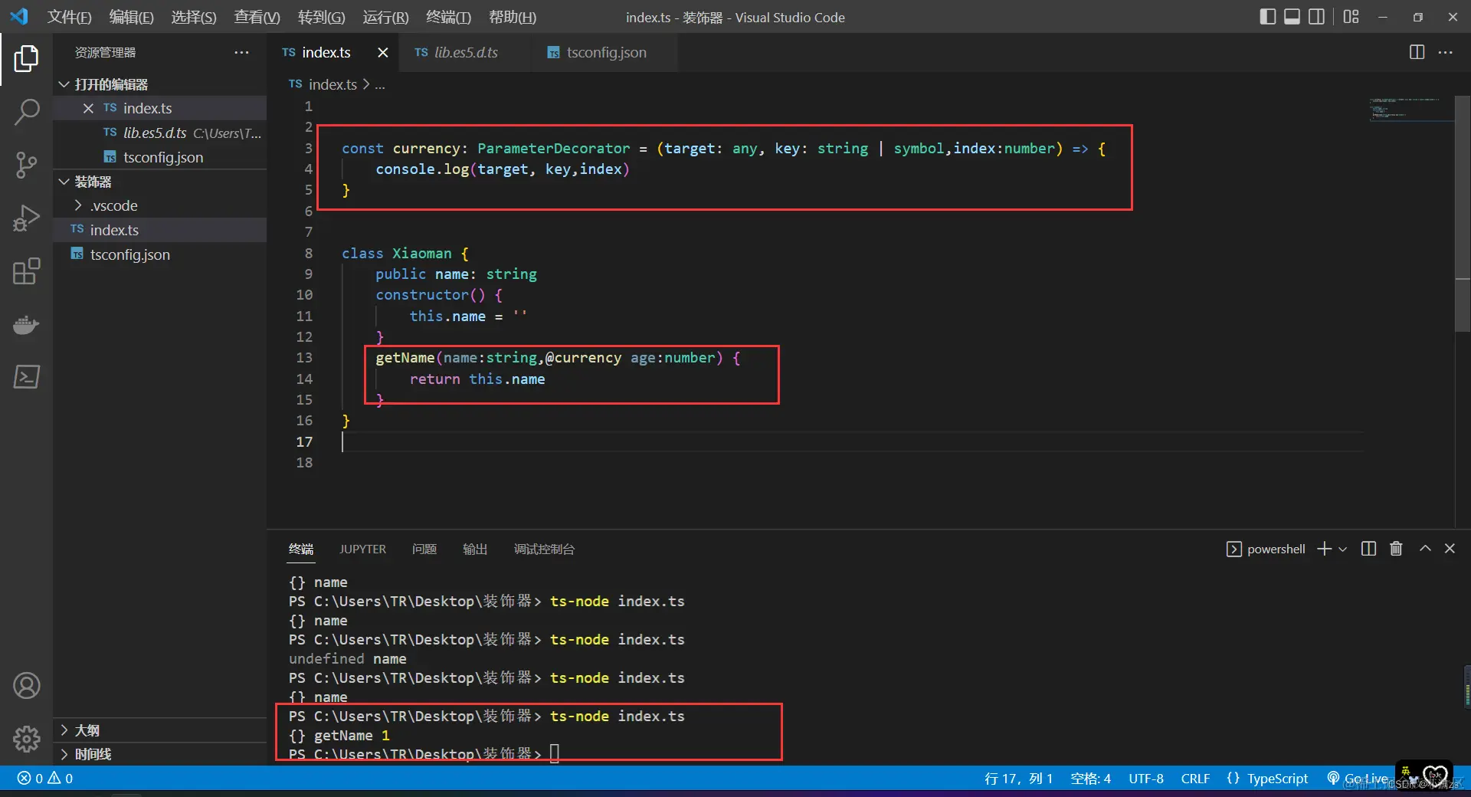Open Customize Layout button
The image size is (1471, 797).
(1351, 16)
